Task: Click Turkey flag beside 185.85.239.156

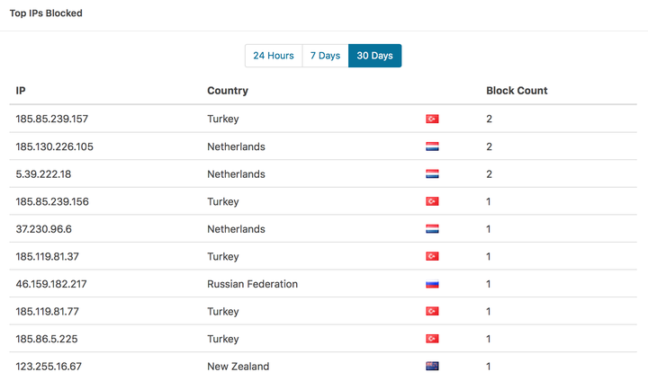Action: tap(432, 201)
